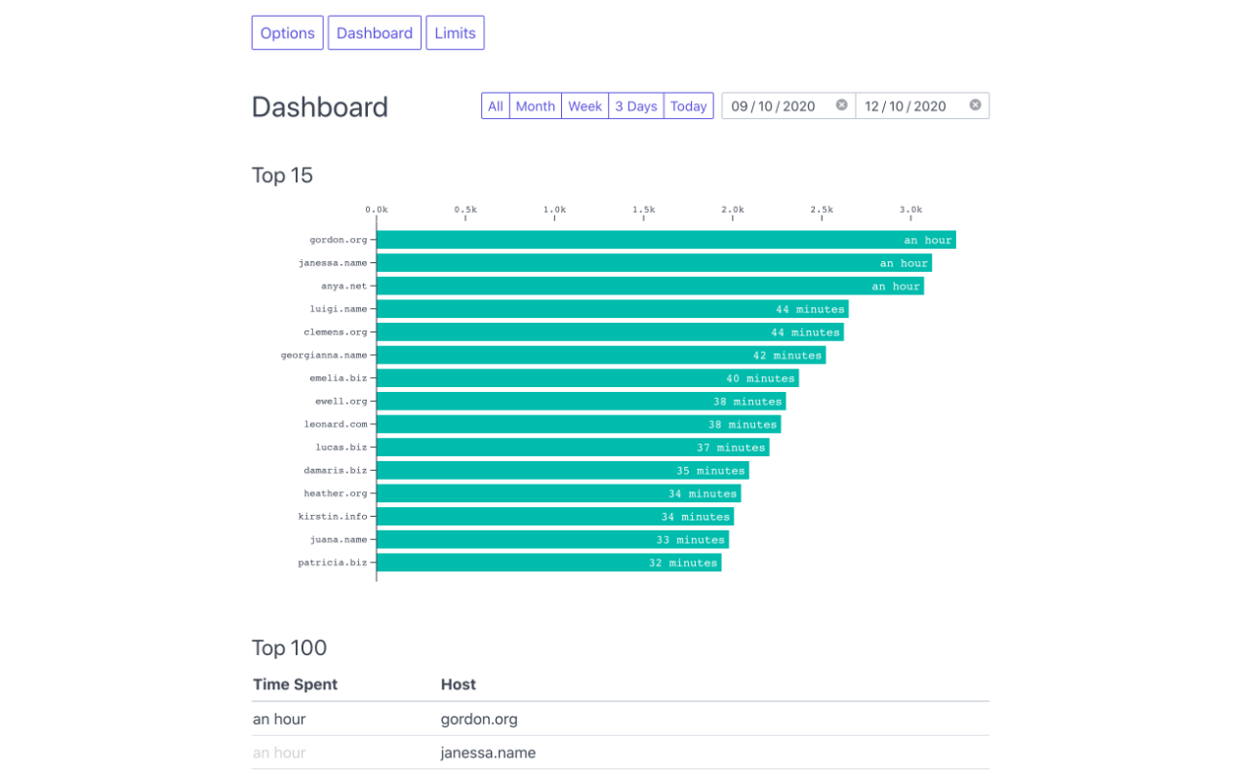Select the All time range filter

tap(496, 106)
